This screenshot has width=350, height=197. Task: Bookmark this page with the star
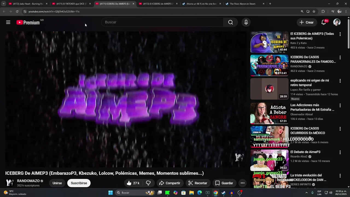pyautogui.click(x=314, y=11)
